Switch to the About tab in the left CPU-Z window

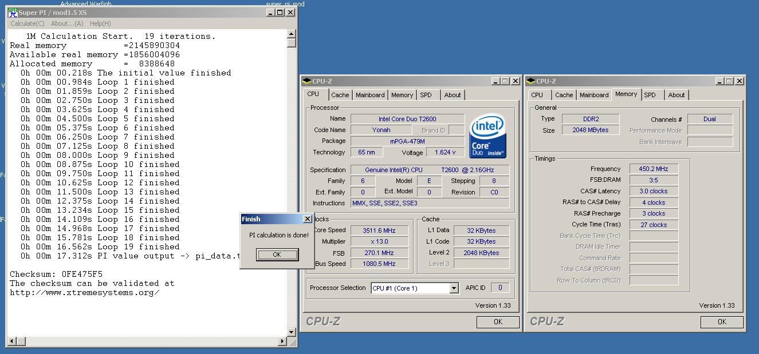453,95
